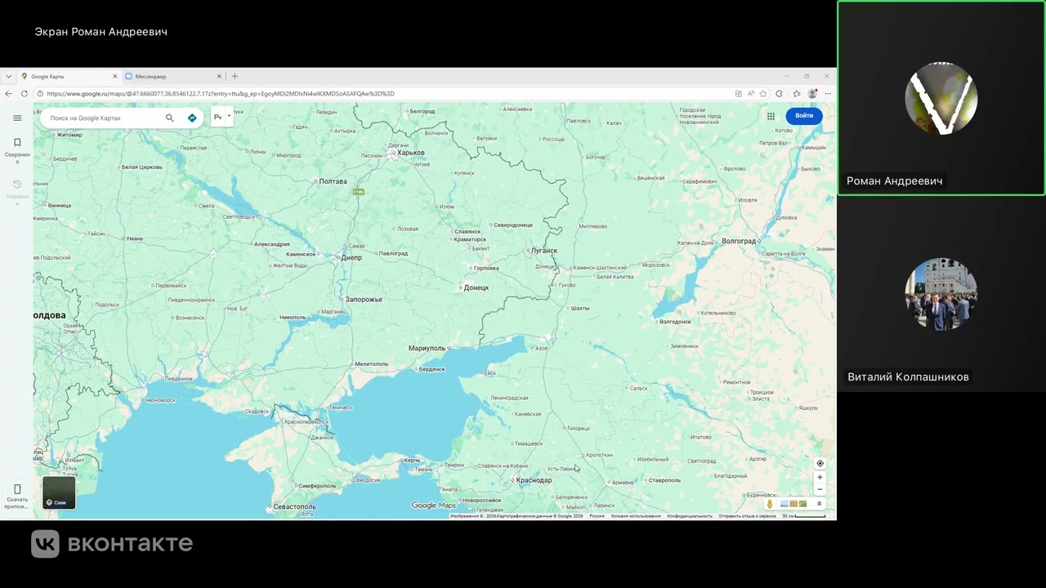The height and width of the screenshot is (588, 1046).
Task: Click the ВКонтакте logo
Action: [x=112, y=544]
